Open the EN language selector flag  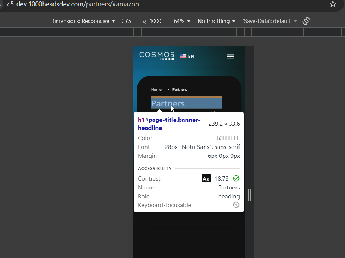tap(187, 56)
